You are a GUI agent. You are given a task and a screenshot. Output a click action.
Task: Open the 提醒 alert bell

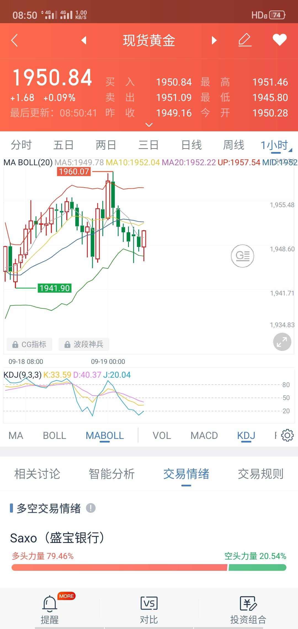[50, 609]
